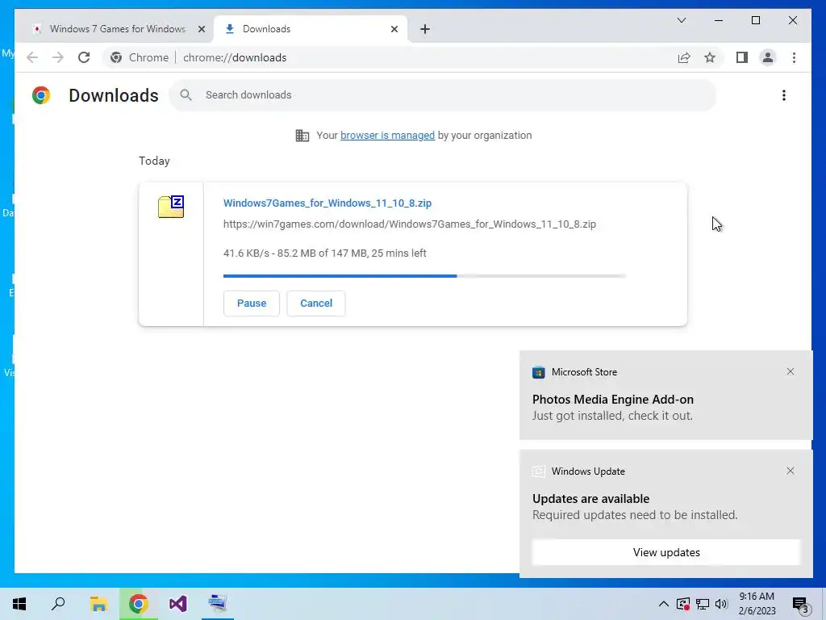Cancel the Windows7Games download

click(x=316, y=304)
